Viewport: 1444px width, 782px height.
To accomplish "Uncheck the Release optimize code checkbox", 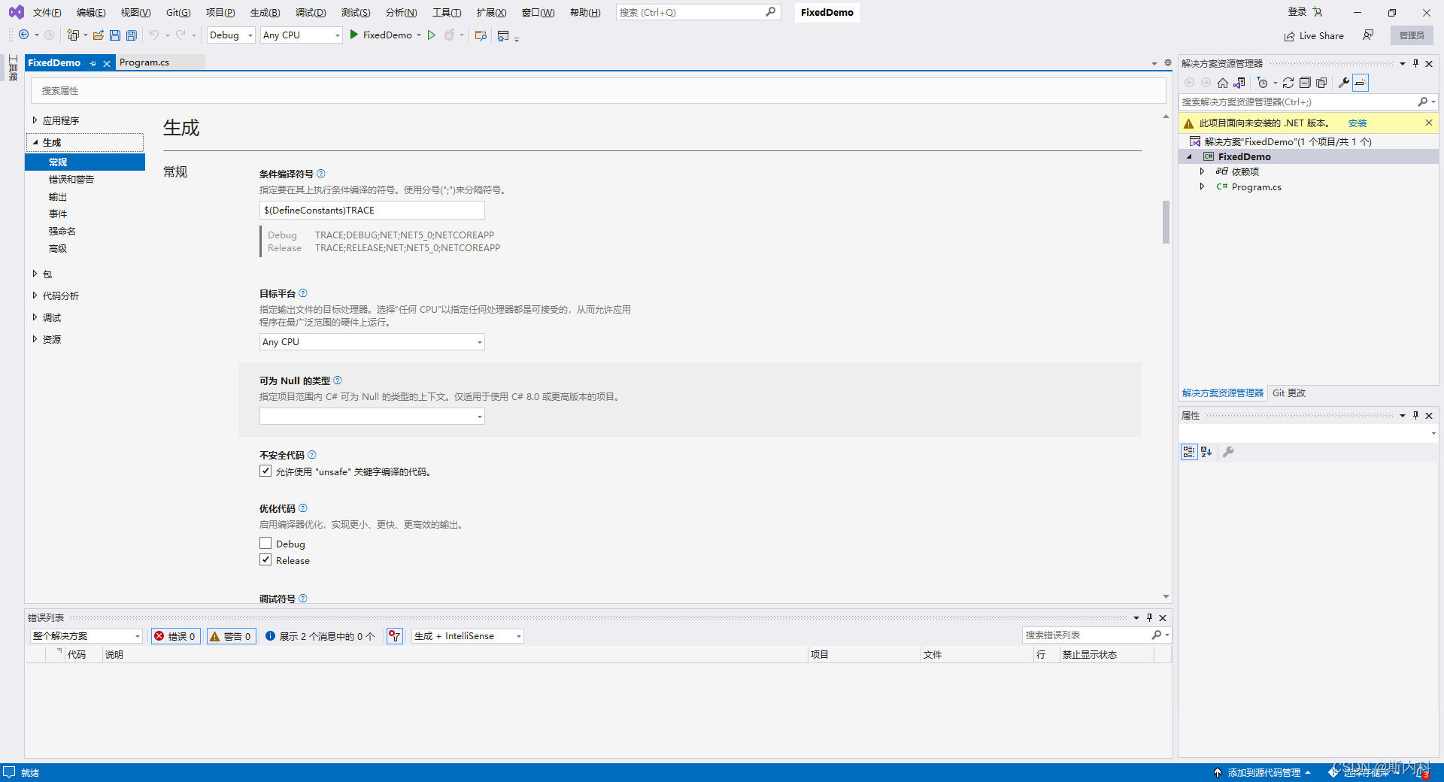I will coord(265,559).
